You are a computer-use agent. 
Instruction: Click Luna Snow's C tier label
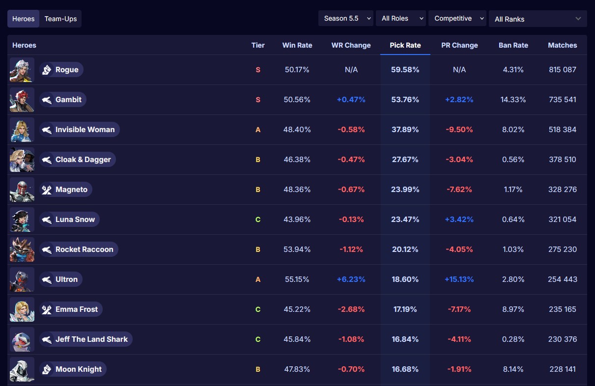point(258,220)
